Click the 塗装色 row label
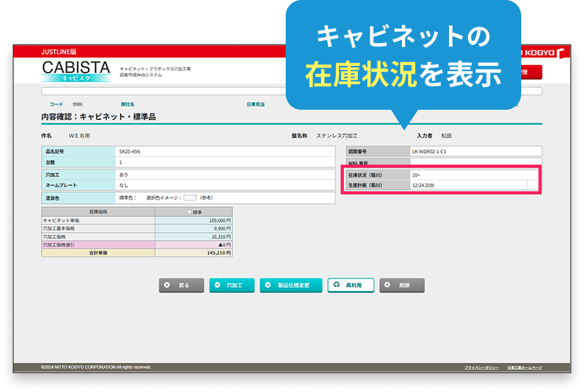584x392 pixels. (53, 198)
